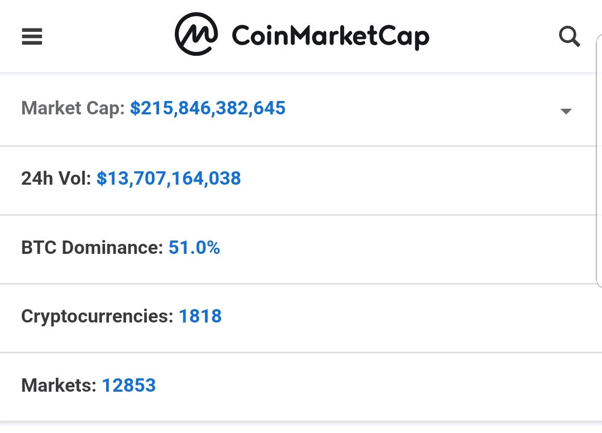Expand the Market Cap dropdown arrow
Image resolution: width=602 pixels, height=433 pixels.
click(x=566, y=111)
